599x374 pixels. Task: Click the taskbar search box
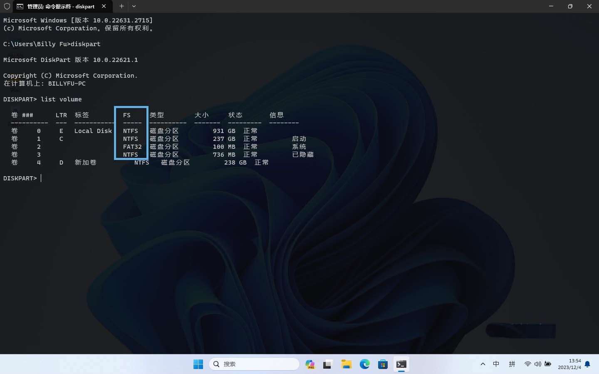(254, 364)
